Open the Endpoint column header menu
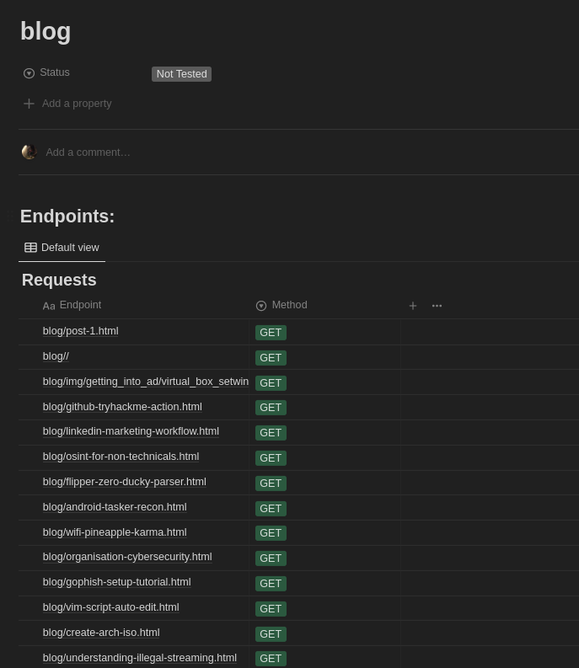The height and width of the screenshot is (668, 579). click(80, 305)
